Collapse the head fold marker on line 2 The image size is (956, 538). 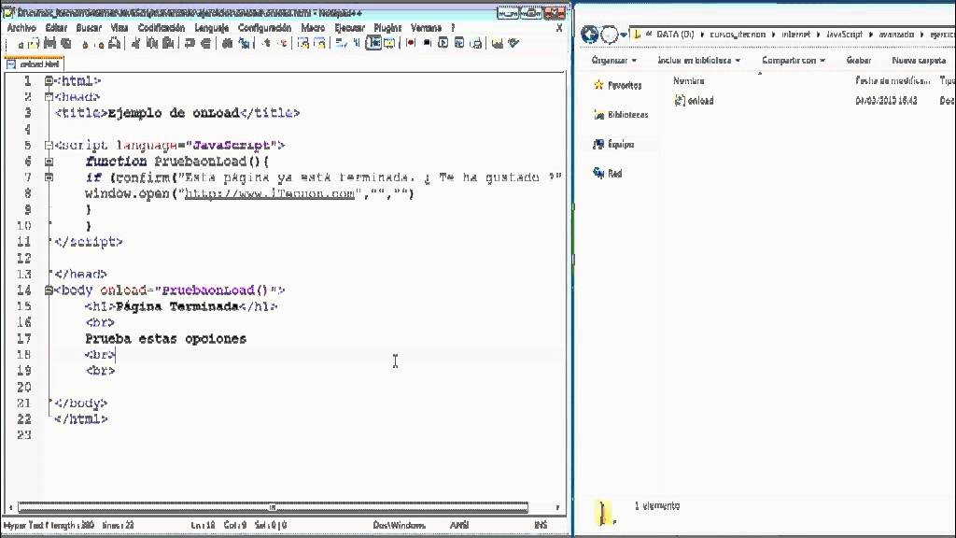[x=49, y=96]
